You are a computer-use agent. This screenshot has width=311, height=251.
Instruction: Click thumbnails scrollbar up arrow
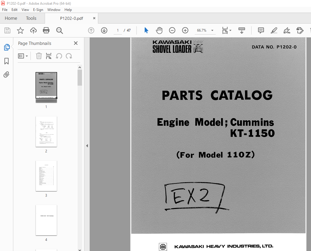(x=80, y=67)
